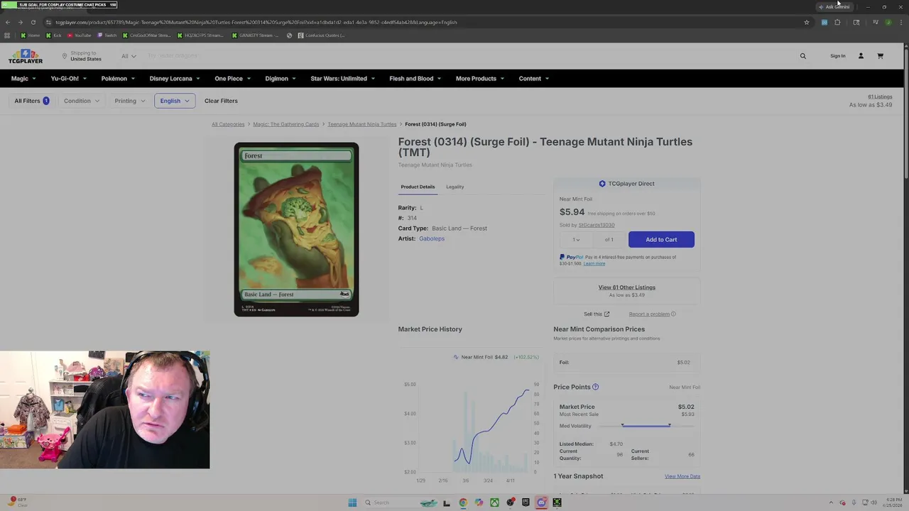Screen dimensions: 909x511
Task: Switch to the Legality tab
Action: [x=455, y=187]
